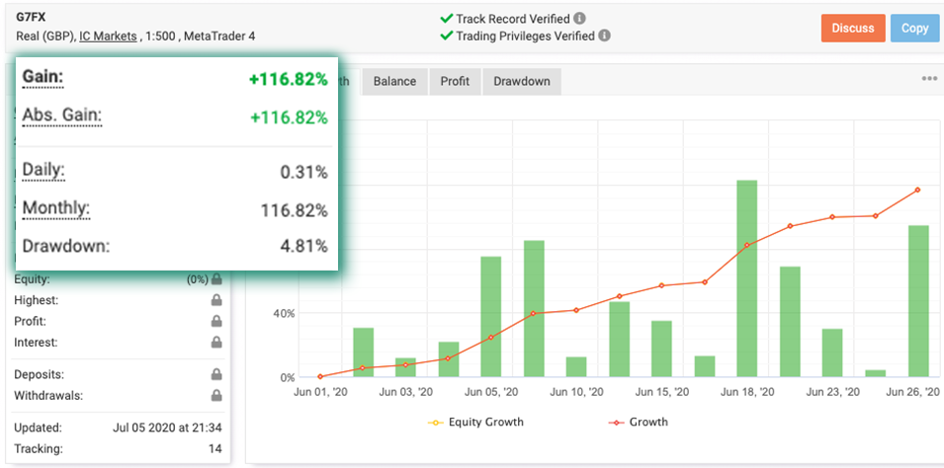
Task: Click the Track Record Verified info icon
Action: pos(579,19)
